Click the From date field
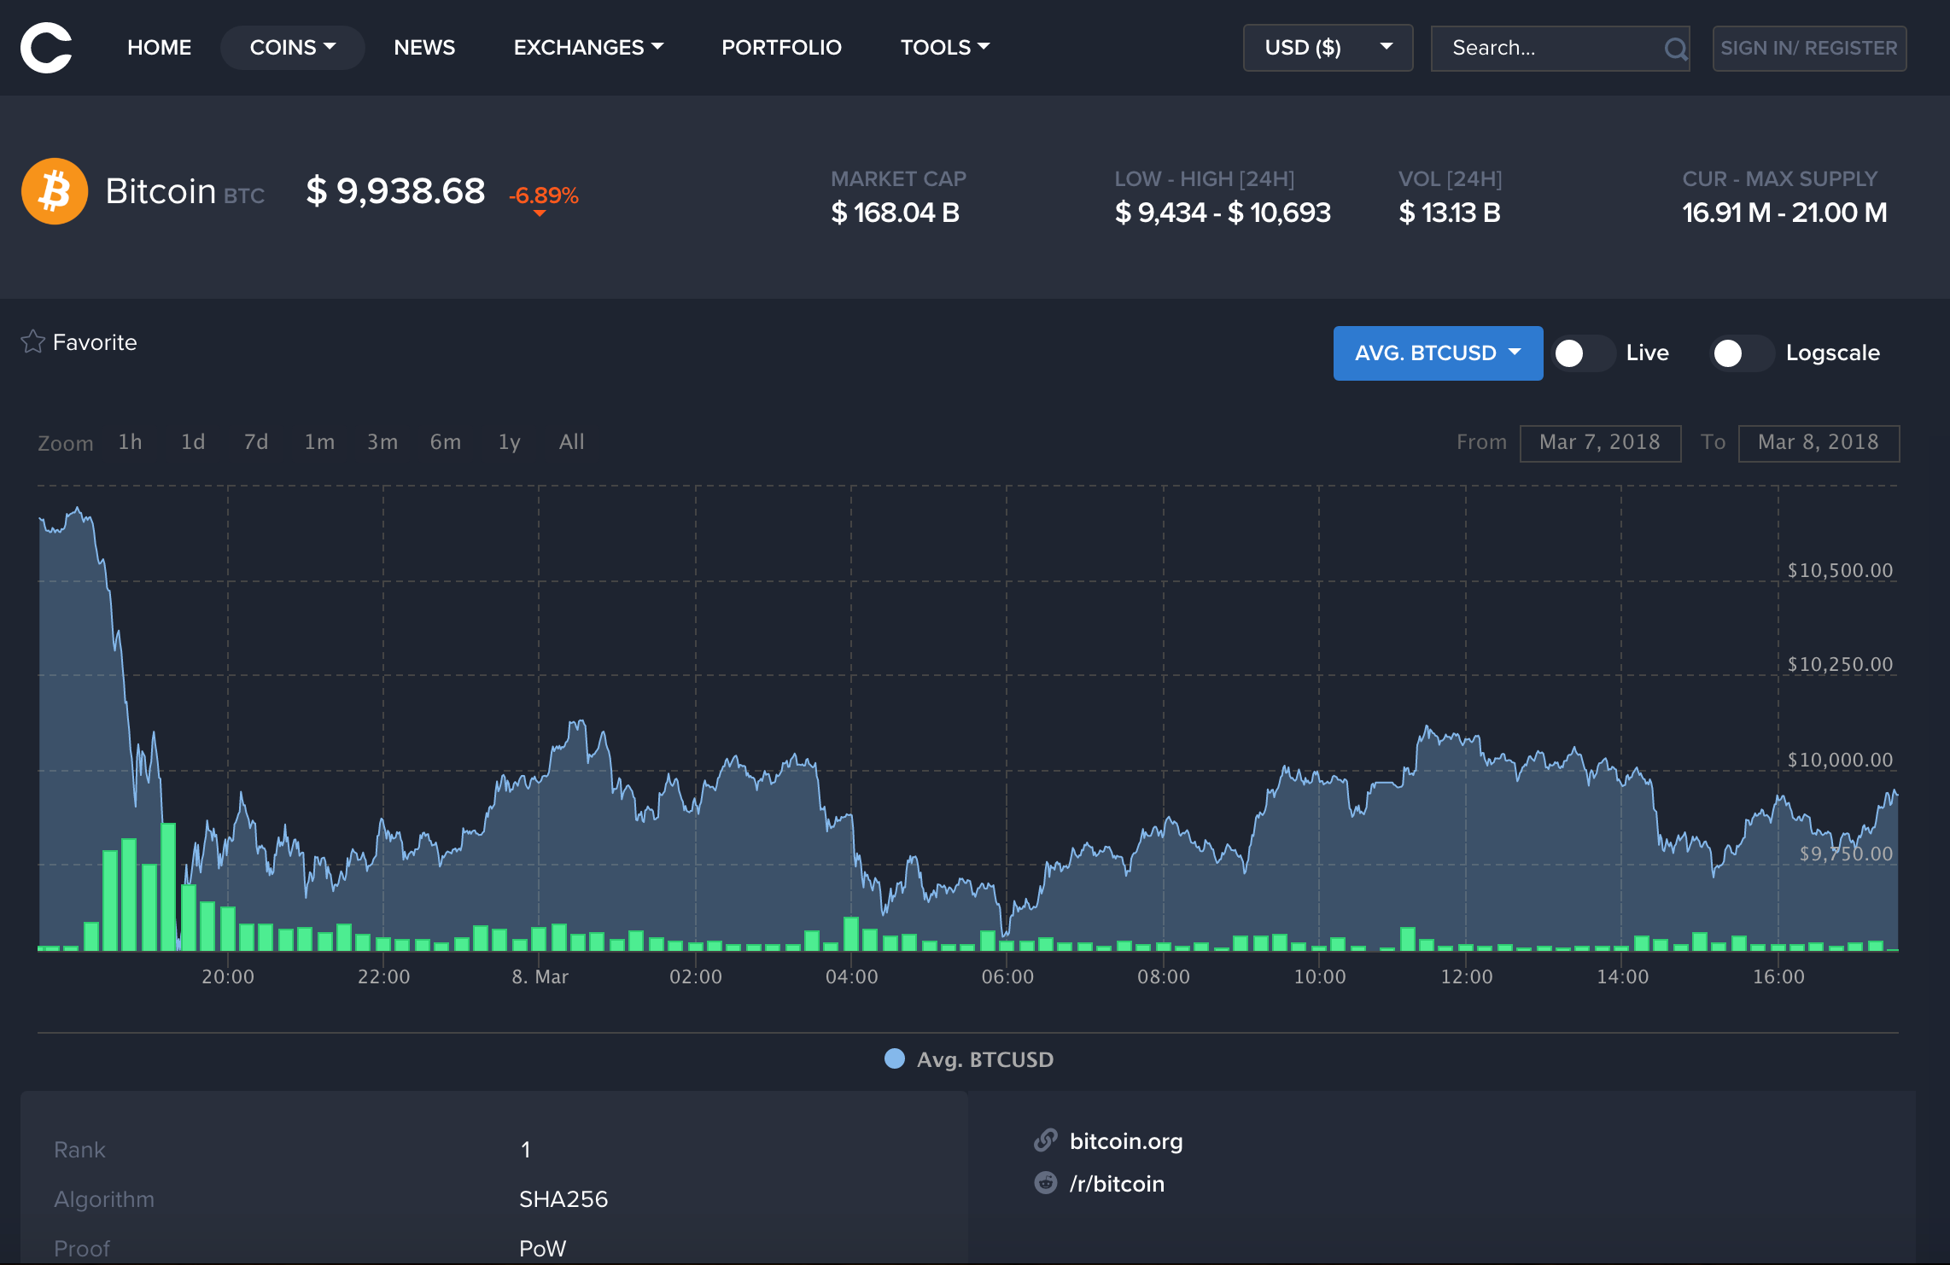Viewport: 1950px width, 1265px height. (1599, 442)
